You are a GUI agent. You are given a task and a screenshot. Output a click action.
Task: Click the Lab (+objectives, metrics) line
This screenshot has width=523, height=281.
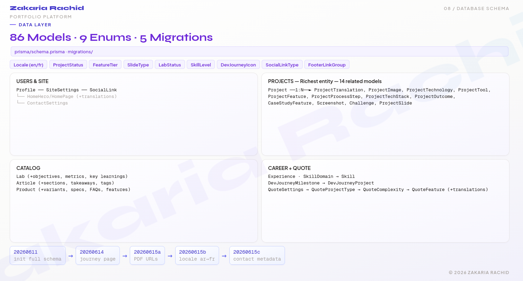72,176
